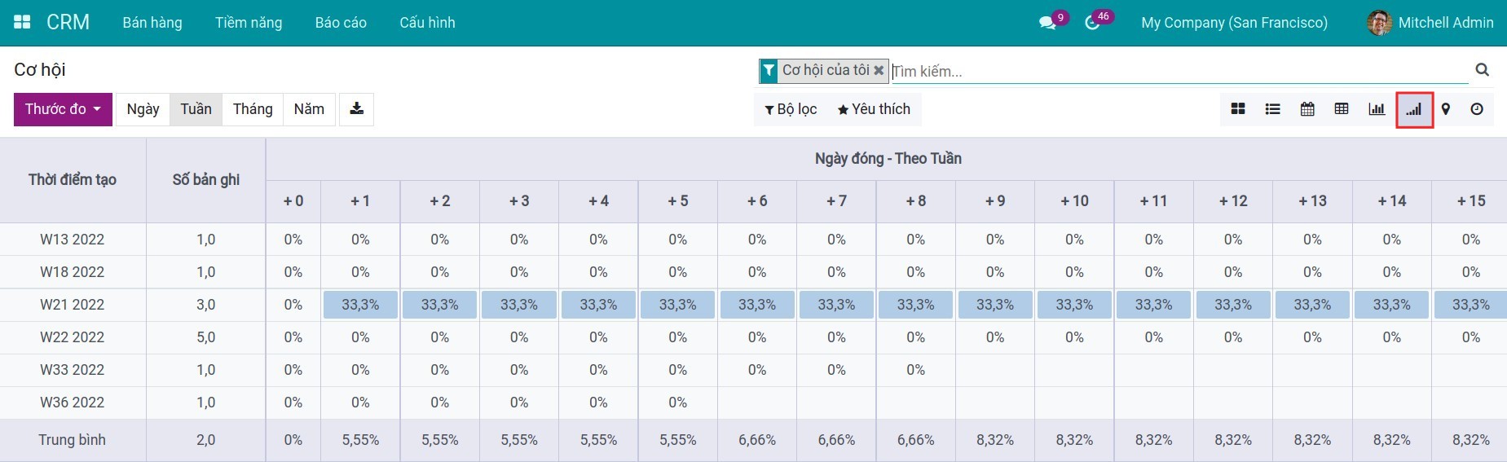Switch to map view
Viewport: 1507px width, 462px height.
point(1446,109)
